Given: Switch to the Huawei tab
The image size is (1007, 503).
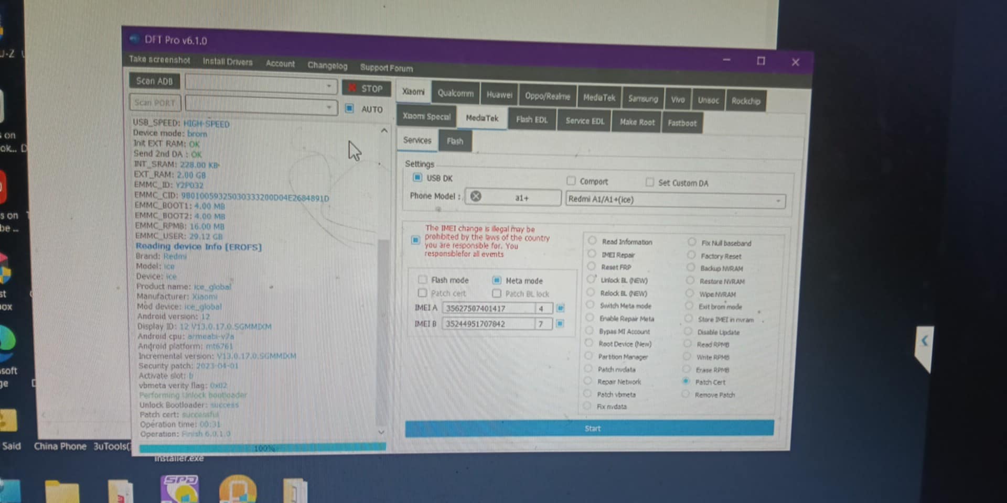Looking at the screenshot, I should [499, 95].
